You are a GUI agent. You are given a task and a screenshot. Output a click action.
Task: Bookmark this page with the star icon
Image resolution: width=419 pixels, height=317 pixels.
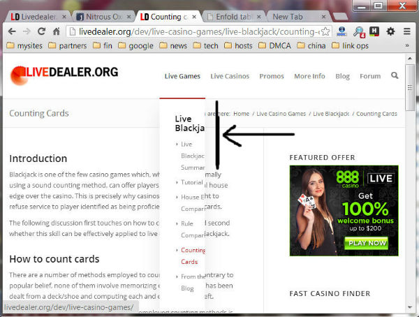tap(325, 31)
